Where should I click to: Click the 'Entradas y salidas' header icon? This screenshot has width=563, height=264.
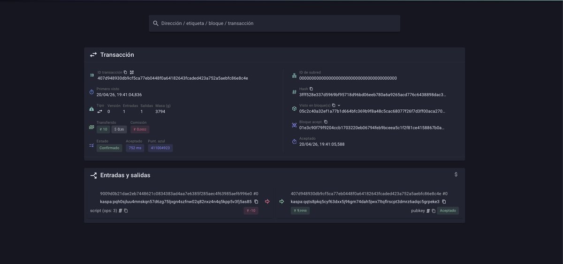pos(93,175)
